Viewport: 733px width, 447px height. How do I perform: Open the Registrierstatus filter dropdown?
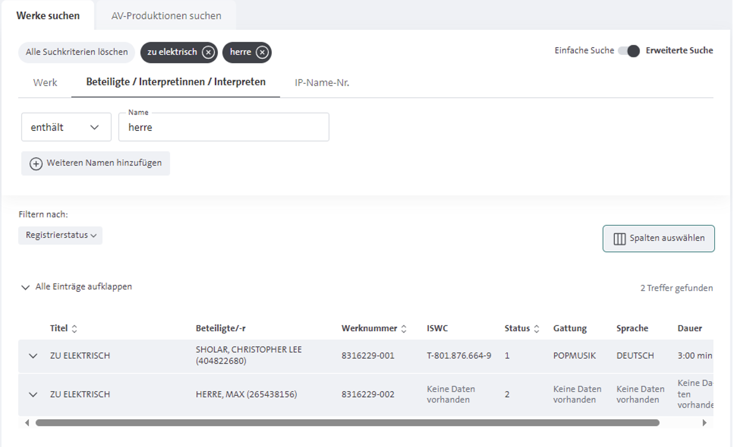point(60,235)
